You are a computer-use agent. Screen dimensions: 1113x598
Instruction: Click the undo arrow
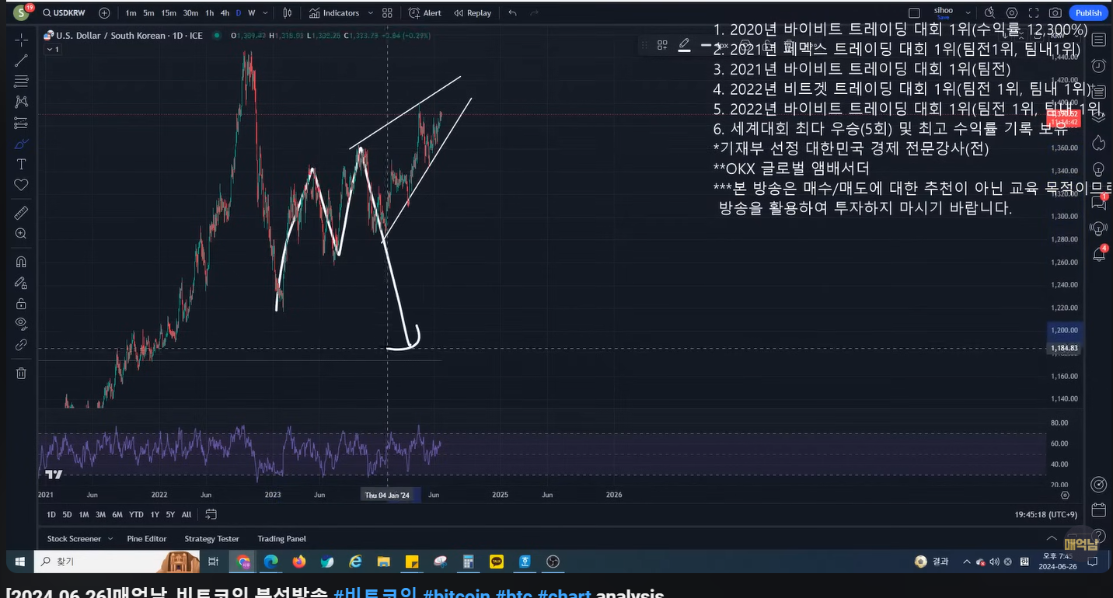[x=512, y=12]
